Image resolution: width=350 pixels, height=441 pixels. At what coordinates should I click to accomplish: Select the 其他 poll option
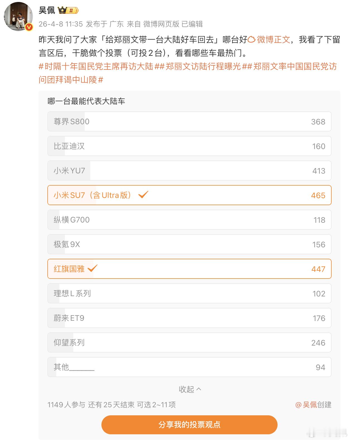click(x=189, y=367)
